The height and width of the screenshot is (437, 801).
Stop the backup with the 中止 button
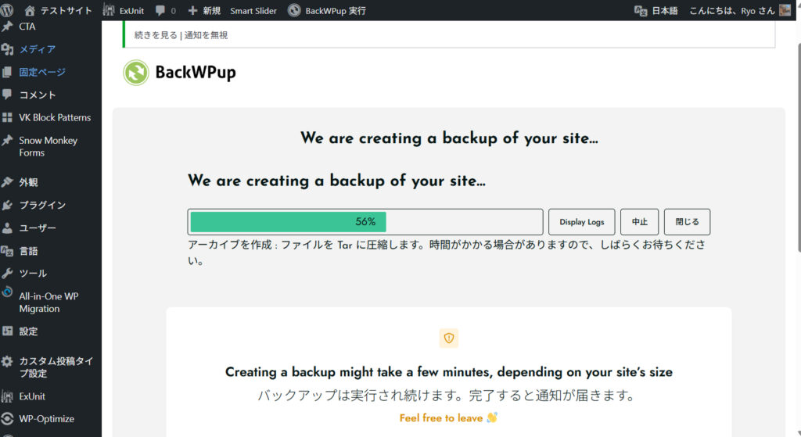tap(639, 222)
